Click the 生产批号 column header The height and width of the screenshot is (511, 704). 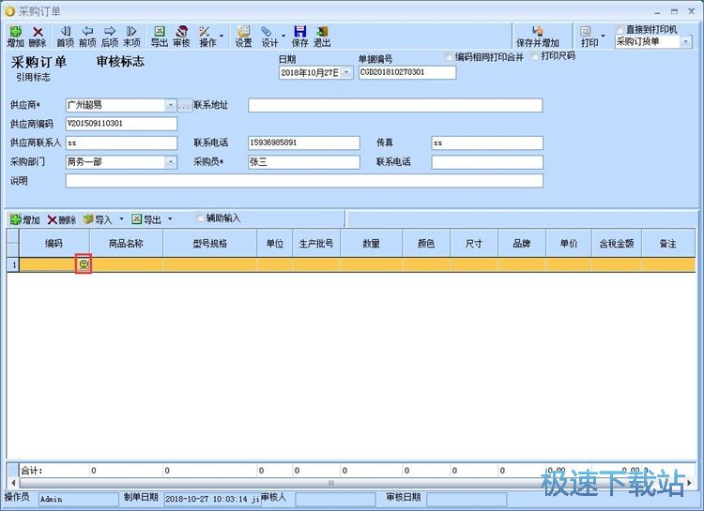pos(316,243)
